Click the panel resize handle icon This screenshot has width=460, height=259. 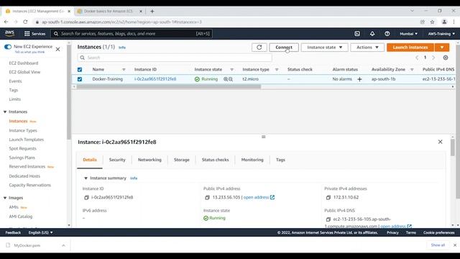coord(264,137)
